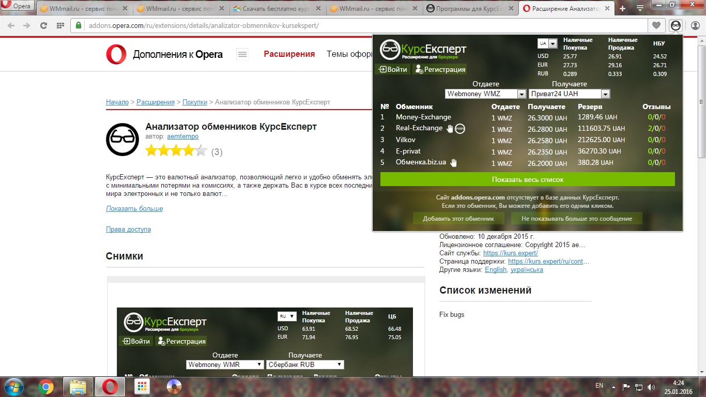Open the Приват24 UAH receive-currency dropdown

click(x=569, y=94)
